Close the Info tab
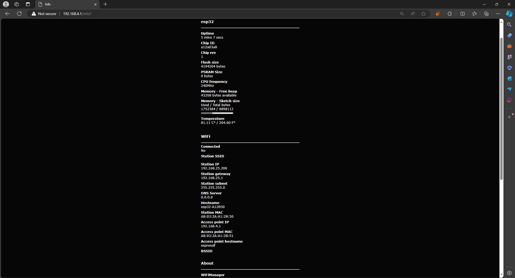The width and height of the screenshot is (515, 278). tap(95, 4)
